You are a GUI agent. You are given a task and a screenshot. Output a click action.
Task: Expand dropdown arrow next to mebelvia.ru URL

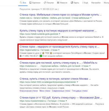[90, 66]
